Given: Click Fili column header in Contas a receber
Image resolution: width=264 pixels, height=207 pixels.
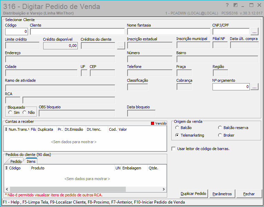Looking at the screenshot, I should [x=33, y=129].
